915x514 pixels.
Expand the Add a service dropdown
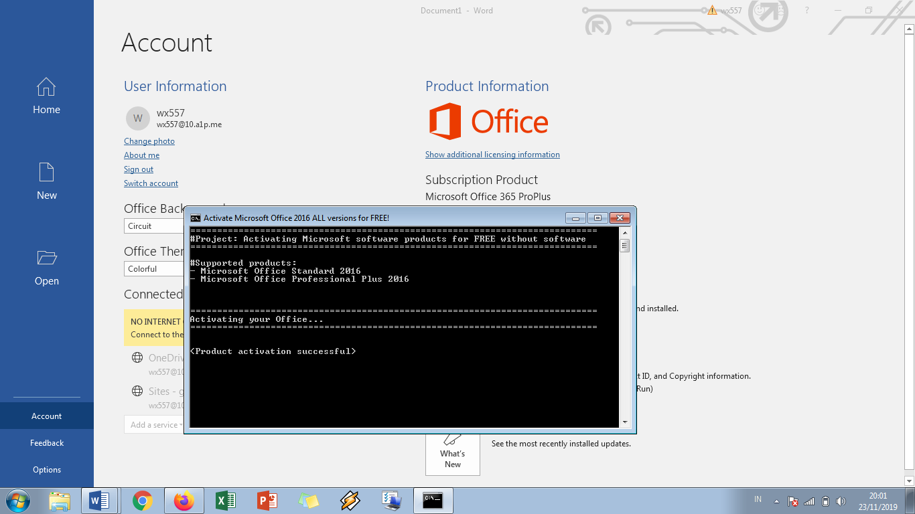pos(154,424)
